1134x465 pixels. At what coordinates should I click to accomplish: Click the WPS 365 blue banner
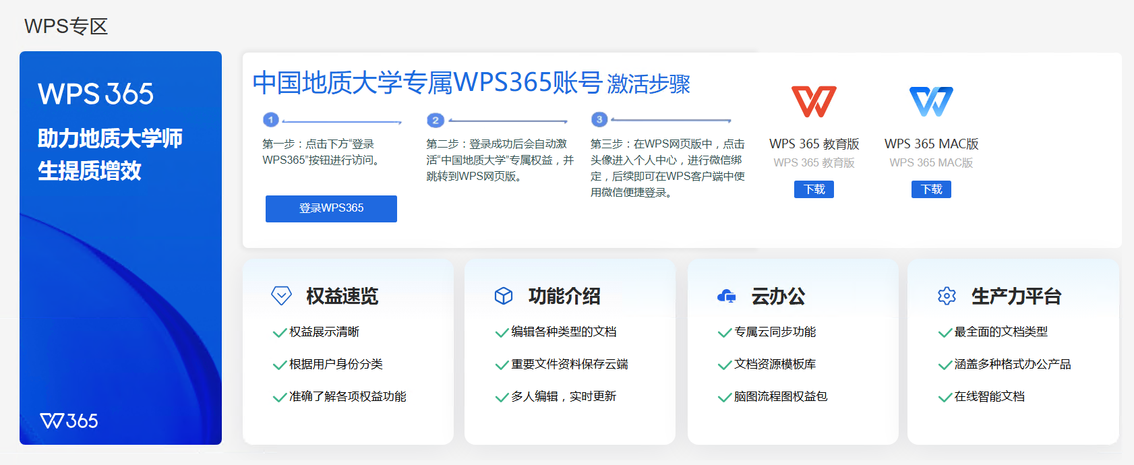[121, 248]
